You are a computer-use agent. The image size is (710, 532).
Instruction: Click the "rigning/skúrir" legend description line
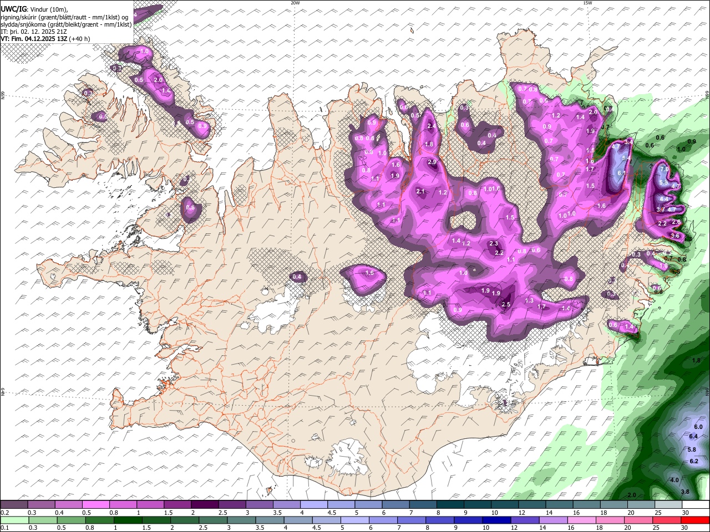tap(65, 17)
